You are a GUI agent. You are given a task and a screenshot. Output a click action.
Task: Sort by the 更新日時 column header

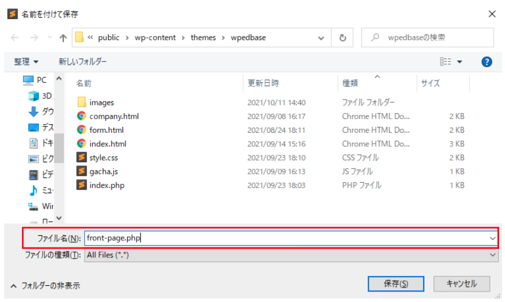click(x=263, y=83)
